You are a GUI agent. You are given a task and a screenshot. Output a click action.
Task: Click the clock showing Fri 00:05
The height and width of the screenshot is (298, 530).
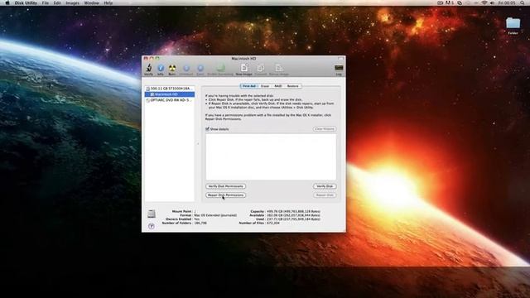point(507,2)
